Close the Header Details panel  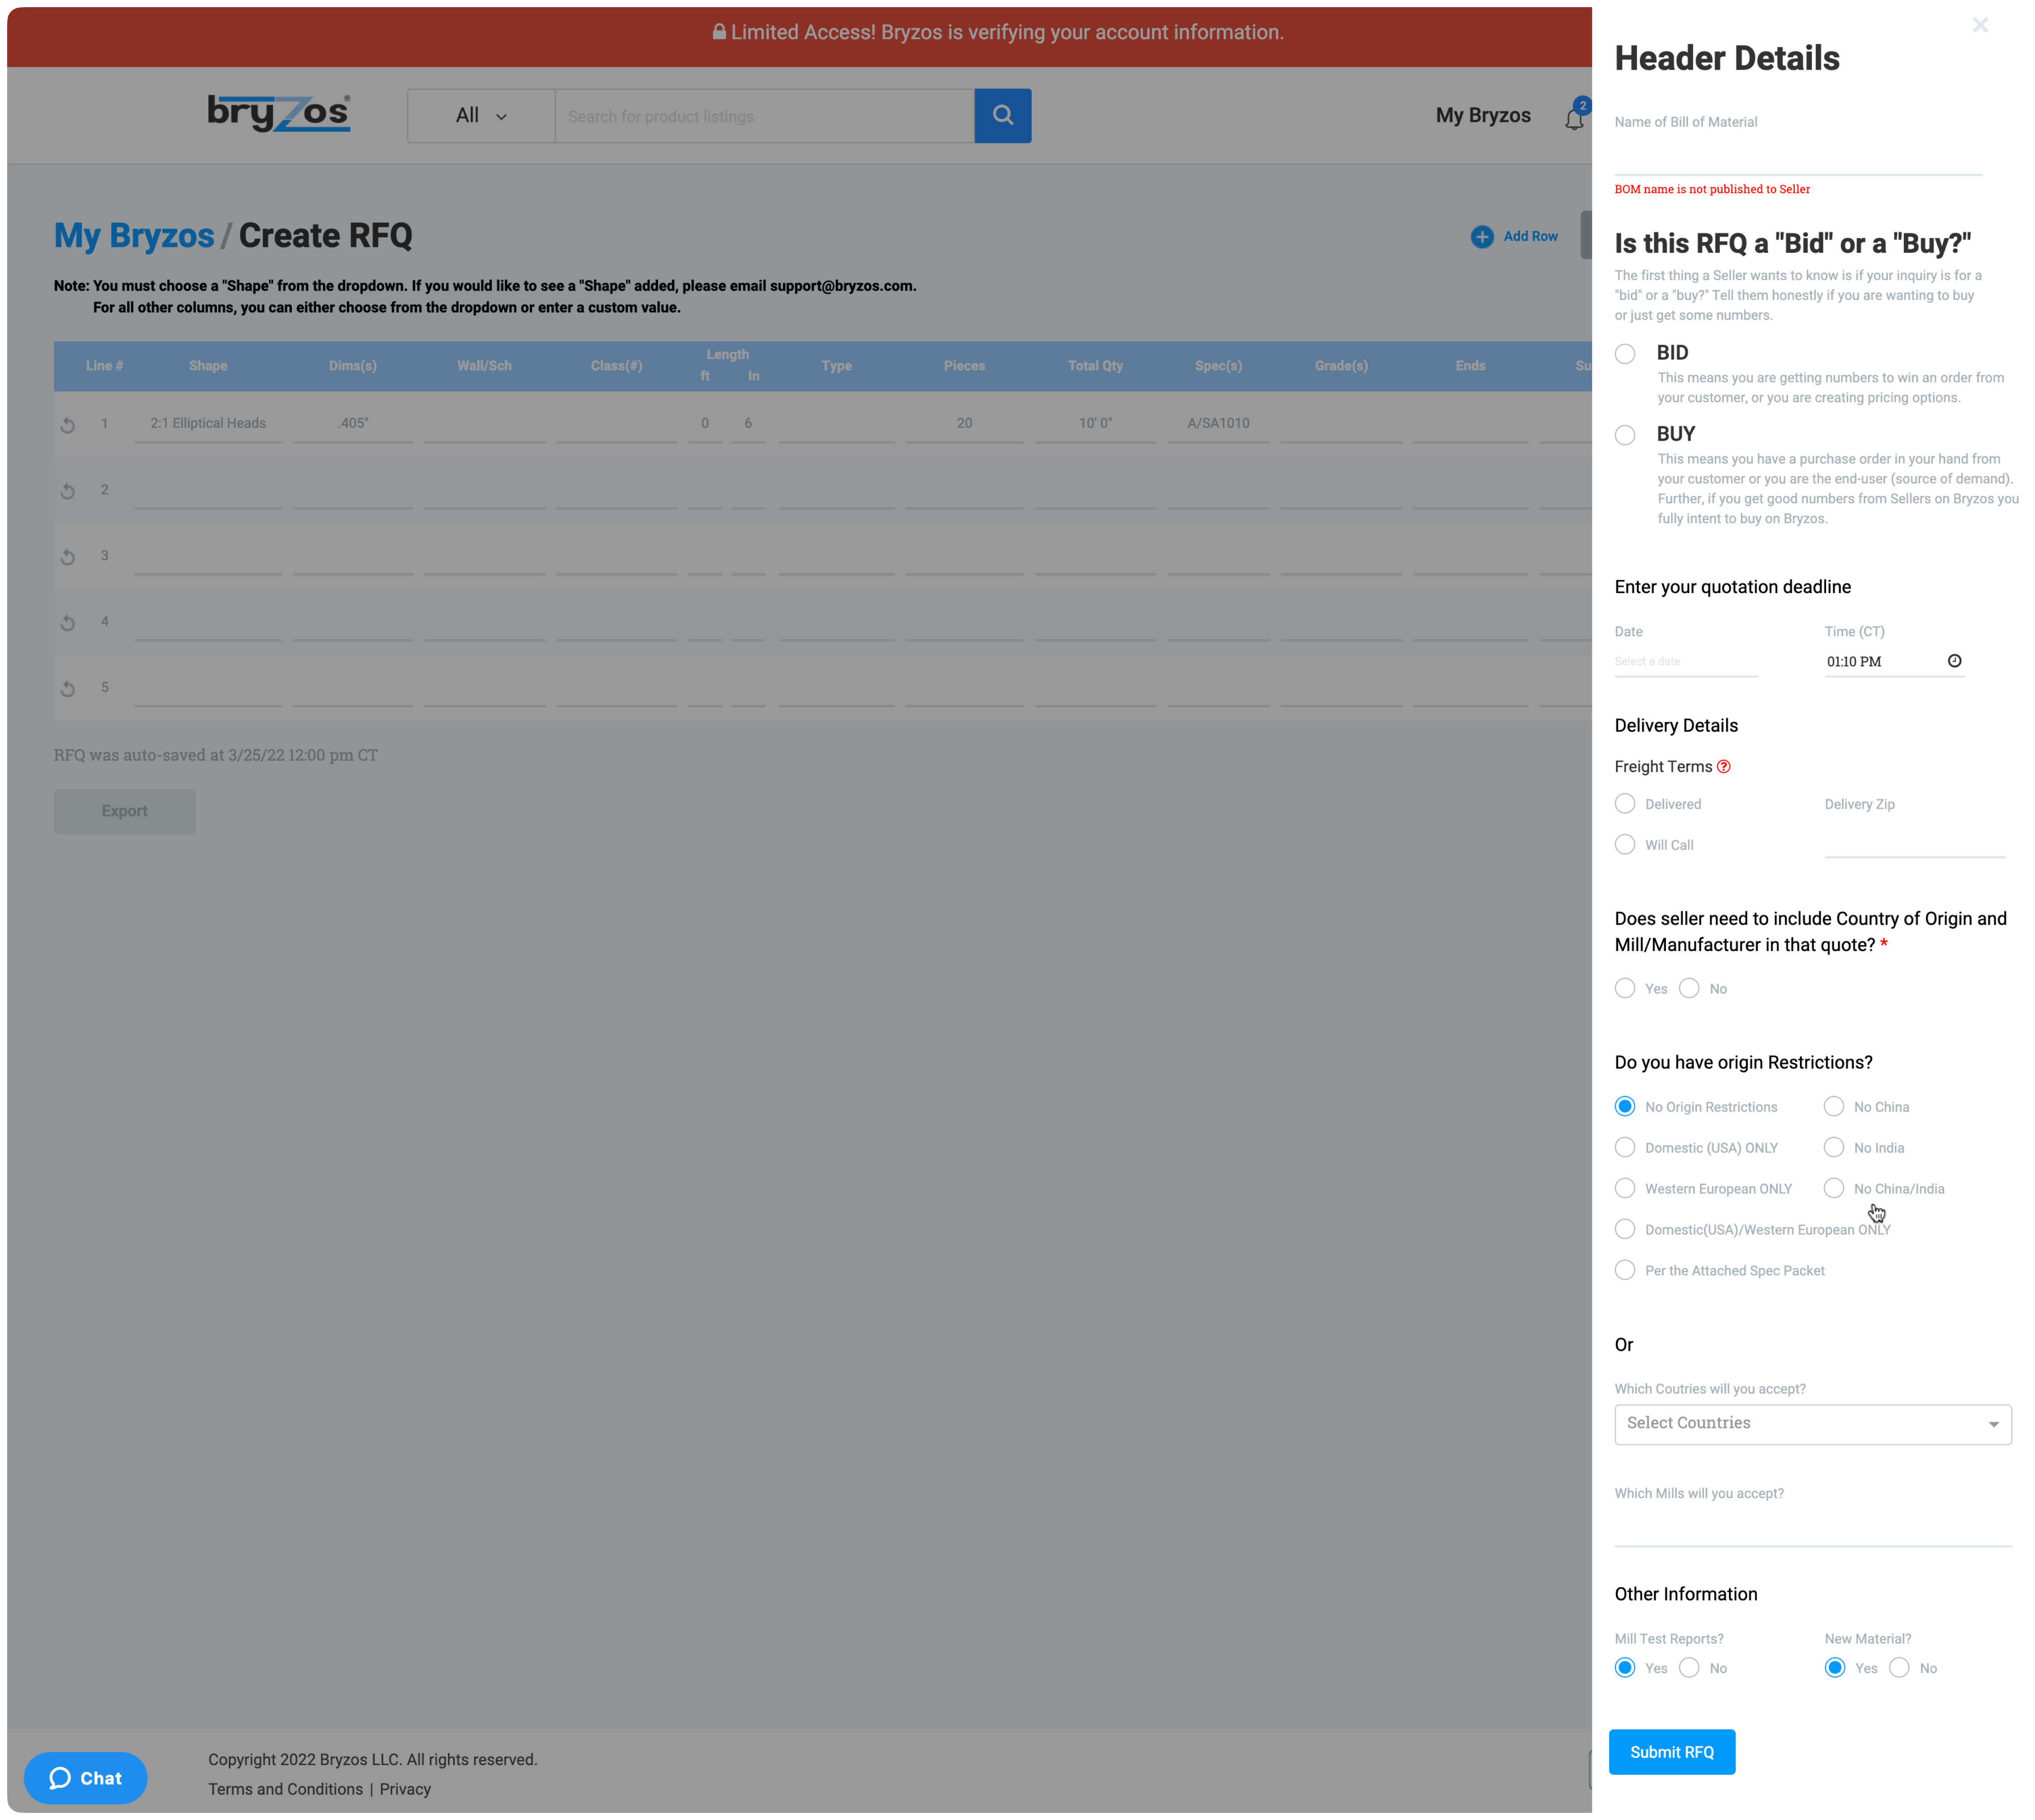(x=1979, y=25)
